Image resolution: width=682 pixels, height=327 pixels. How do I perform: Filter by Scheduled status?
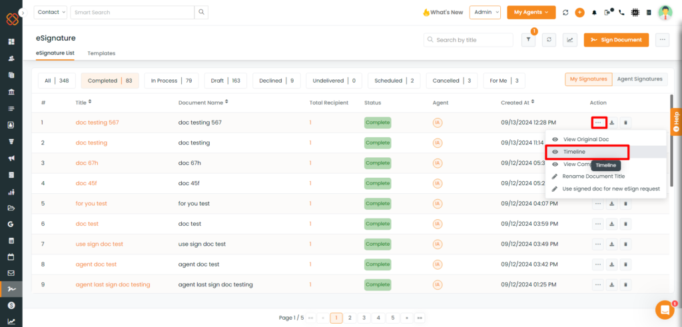tap(394, 81)
